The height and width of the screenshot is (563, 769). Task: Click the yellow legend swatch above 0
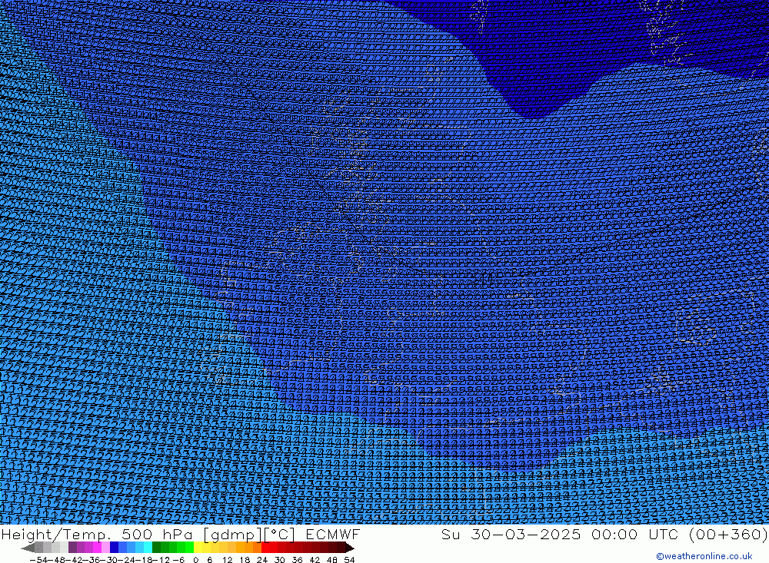(x=198, y=548)
